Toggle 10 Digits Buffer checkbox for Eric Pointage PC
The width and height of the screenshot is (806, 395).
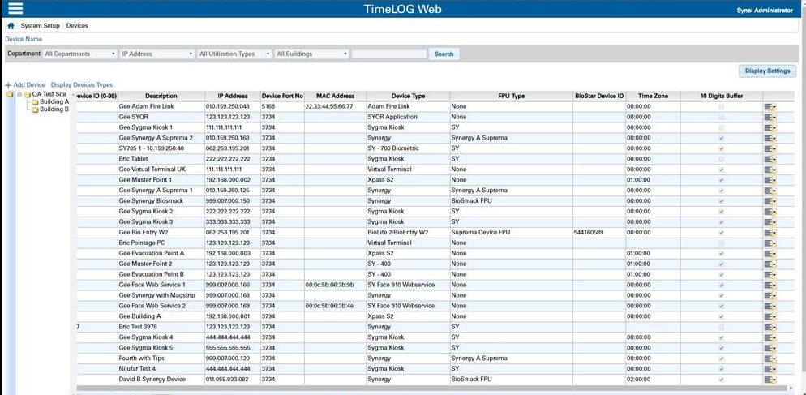point(721,243)
